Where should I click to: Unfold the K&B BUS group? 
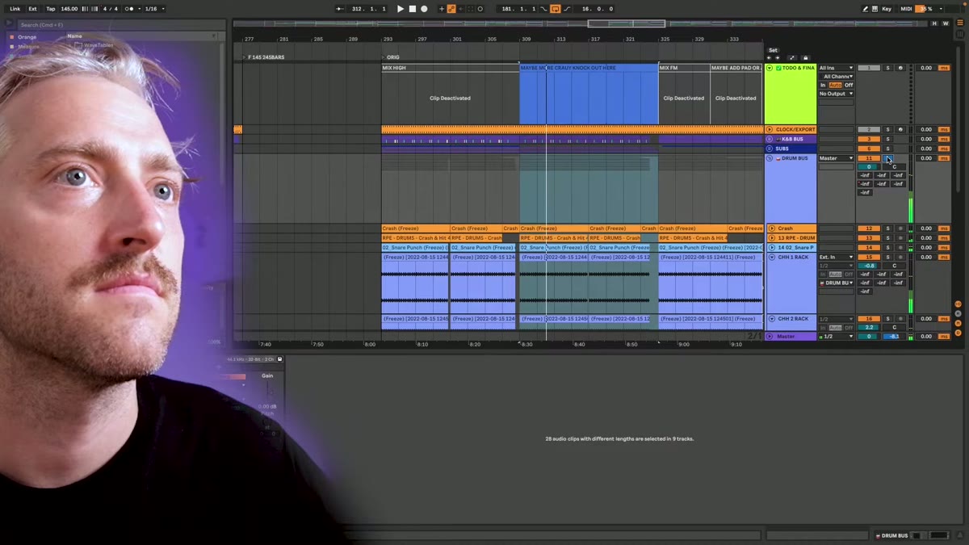tap(770, 139)
